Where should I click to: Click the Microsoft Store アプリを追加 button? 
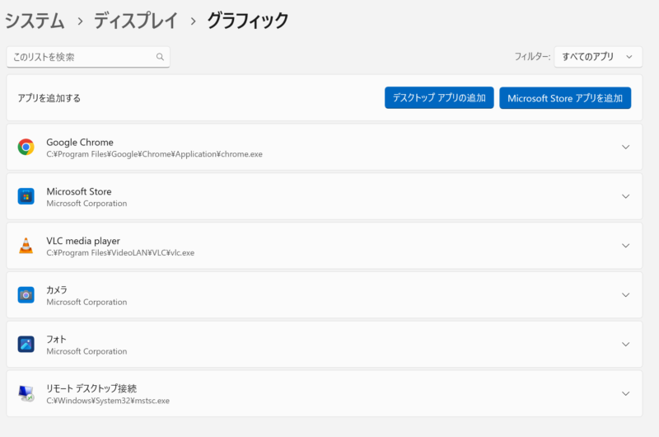point(565,98)
